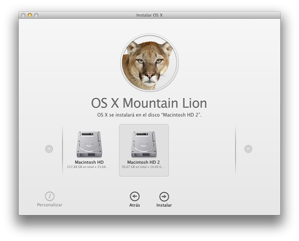299x241 pixels.
Task: Minimize the window with yellow button
Action: point(30,15)
